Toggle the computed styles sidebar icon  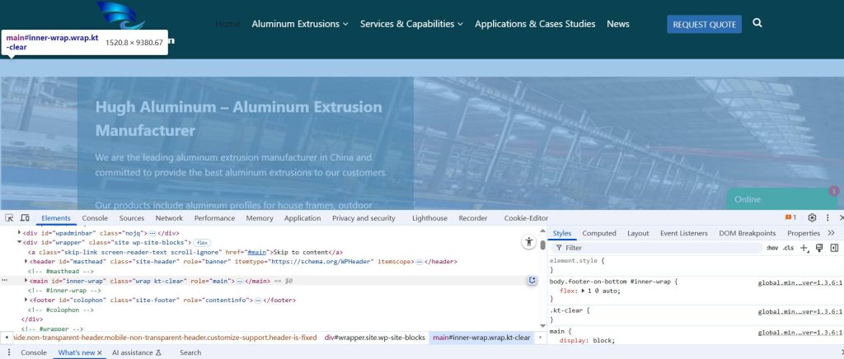pyautogui.click(x=834, y=247)
